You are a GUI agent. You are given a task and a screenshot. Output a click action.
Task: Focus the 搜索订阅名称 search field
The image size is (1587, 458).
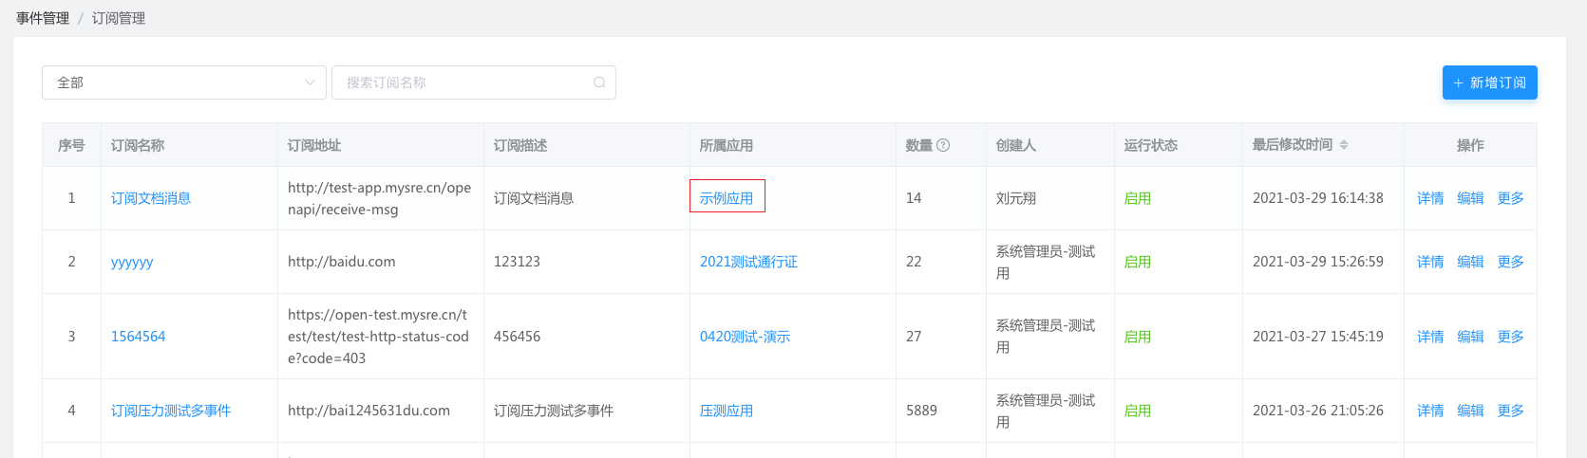465,82
